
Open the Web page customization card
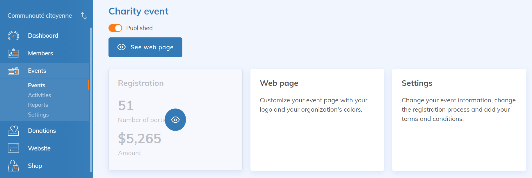[317, 119]
